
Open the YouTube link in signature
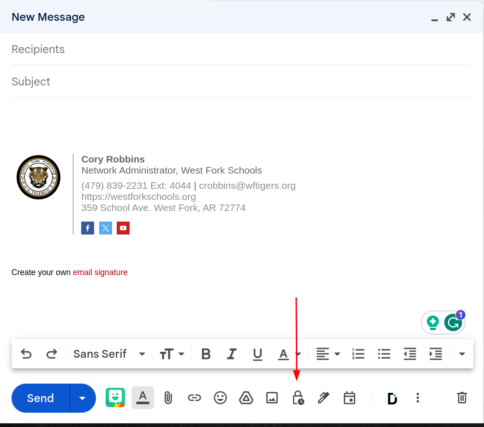(x=123, y=228)
